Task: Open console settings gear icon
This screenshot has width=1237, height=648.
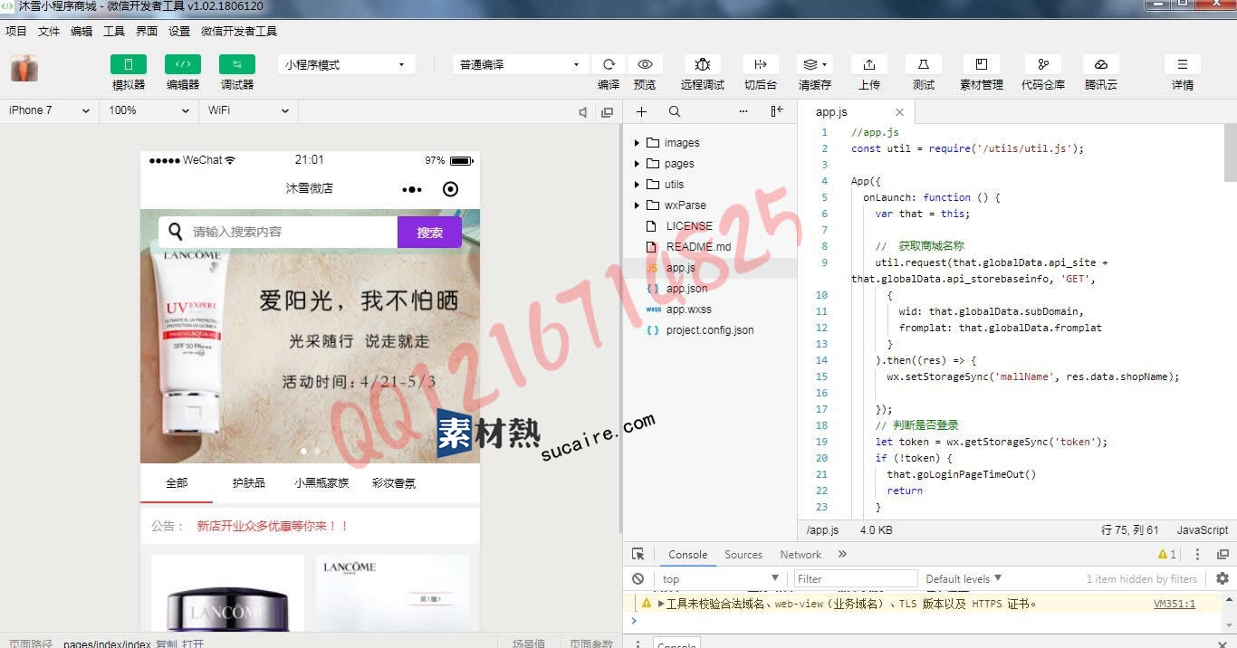Action: [1223, 579]
